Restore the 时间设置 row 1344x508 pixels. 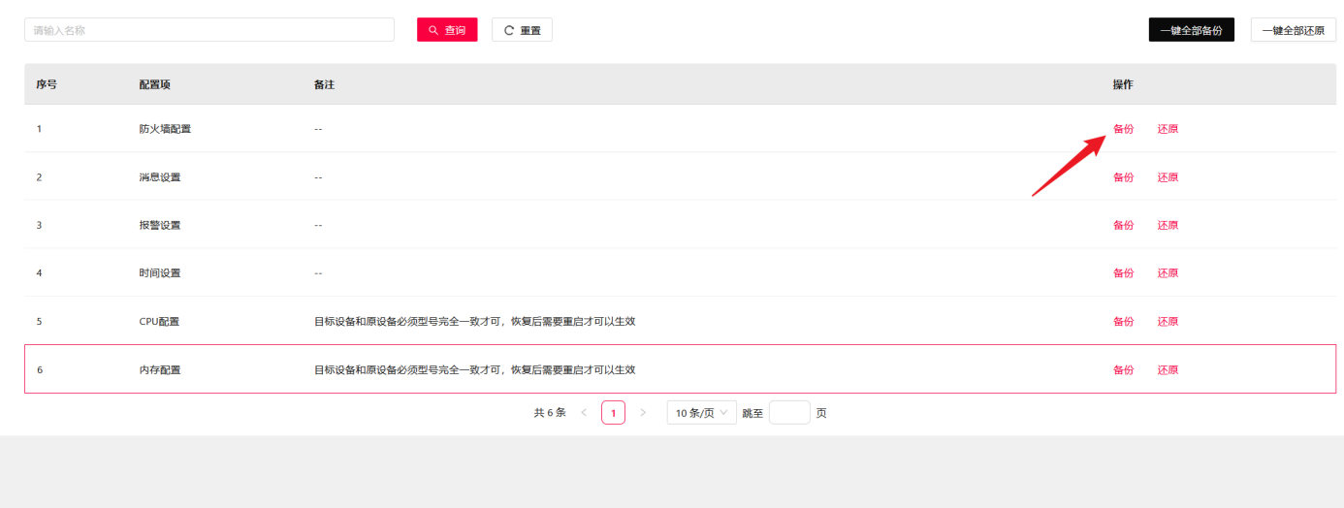point(1168,273)
